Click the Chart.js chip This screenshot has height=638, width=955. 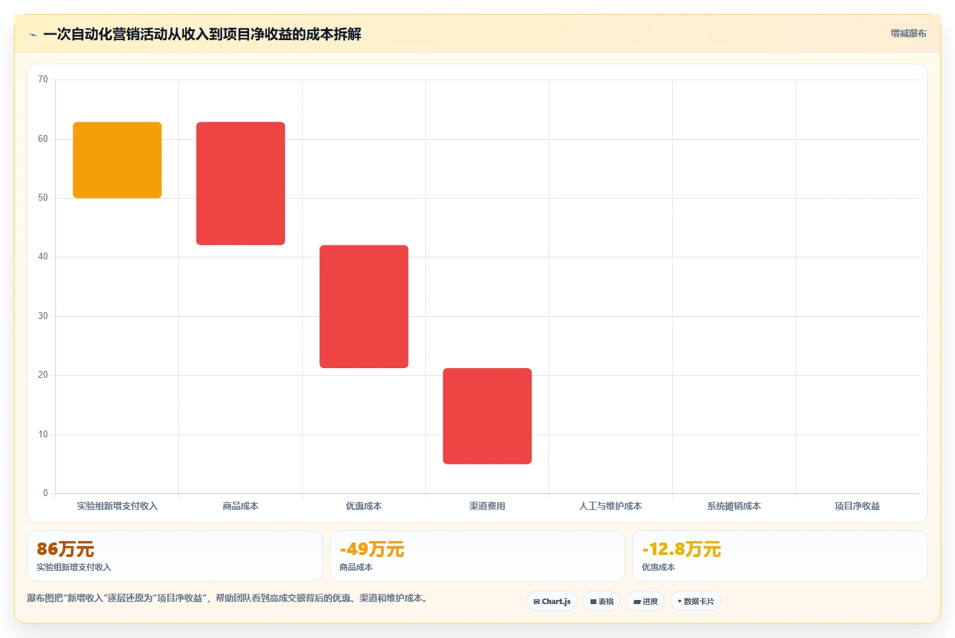click(552, 601)
